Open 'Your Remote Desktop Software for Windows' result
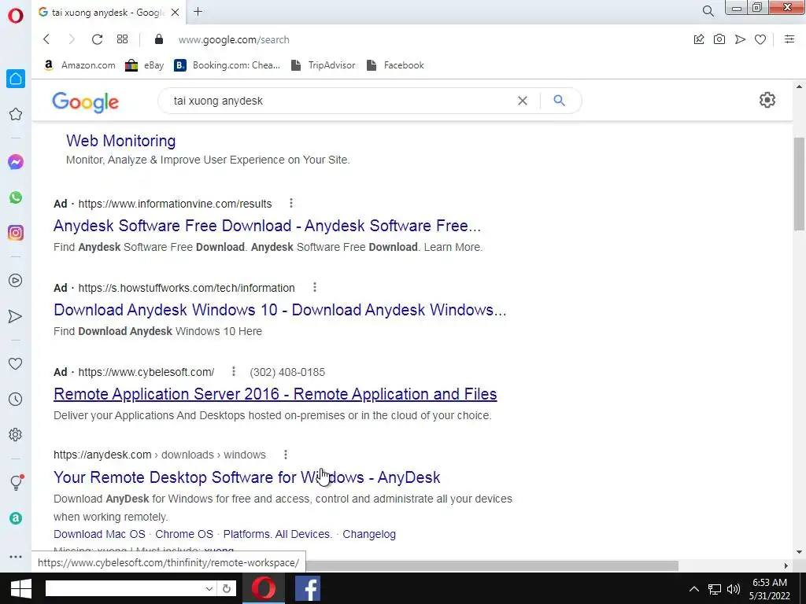Screen dimensions: 806x604 (x=246, y=477)
